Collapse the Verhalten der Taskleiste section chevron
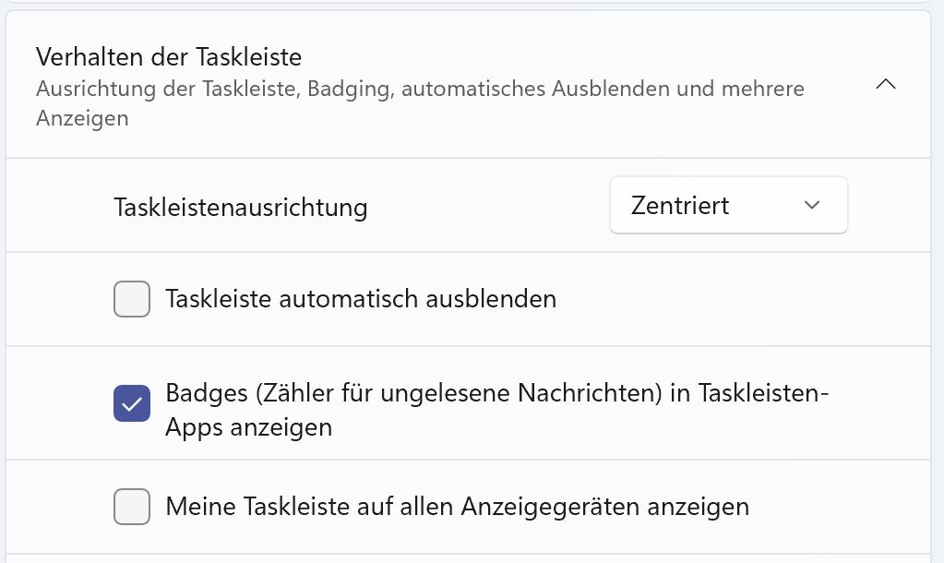 885,85
